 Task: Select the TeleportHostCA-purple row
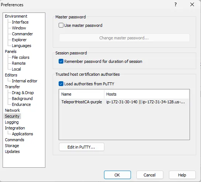tap(124, 102)
